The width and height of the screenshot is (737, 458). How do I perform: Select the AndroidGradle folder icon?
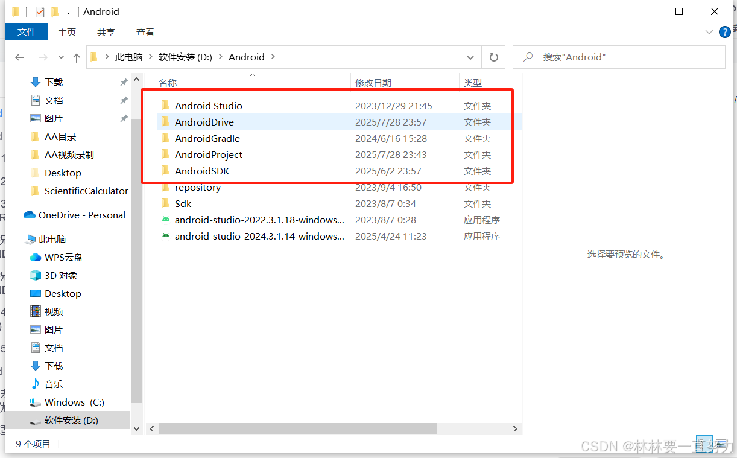point(165,138)
